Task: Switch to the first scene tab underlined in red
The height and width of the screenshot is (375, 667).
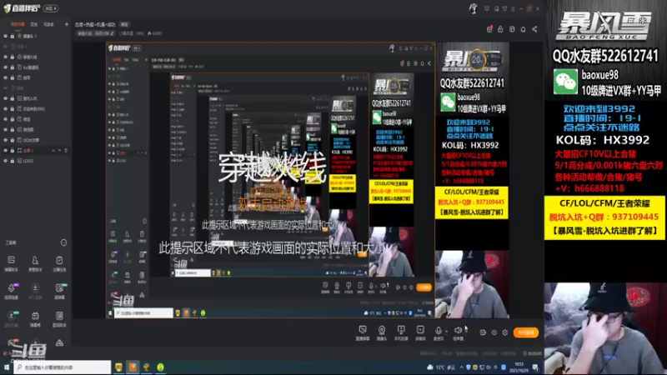Action: coord(18,24)
